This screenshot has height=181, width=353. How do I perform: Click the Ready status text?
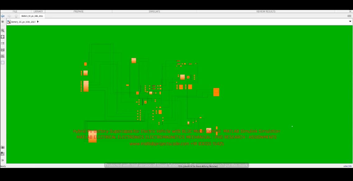3,166
